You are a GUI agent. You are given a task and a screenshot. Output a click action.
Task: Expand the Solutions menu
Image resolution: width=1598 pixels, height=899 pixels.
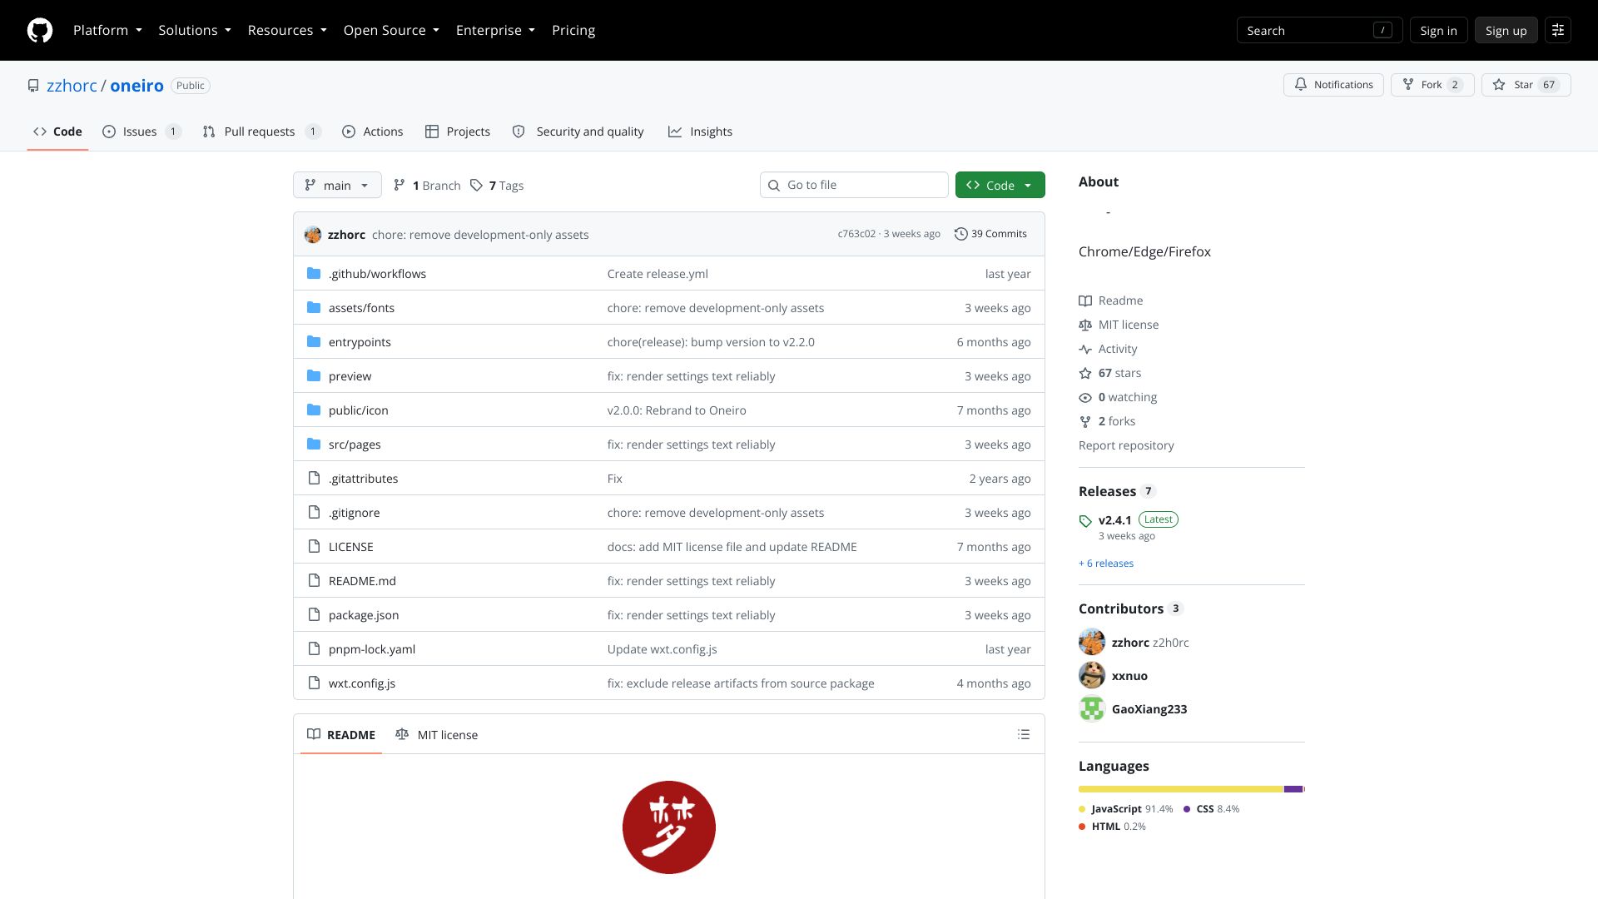tap(195, 30)
